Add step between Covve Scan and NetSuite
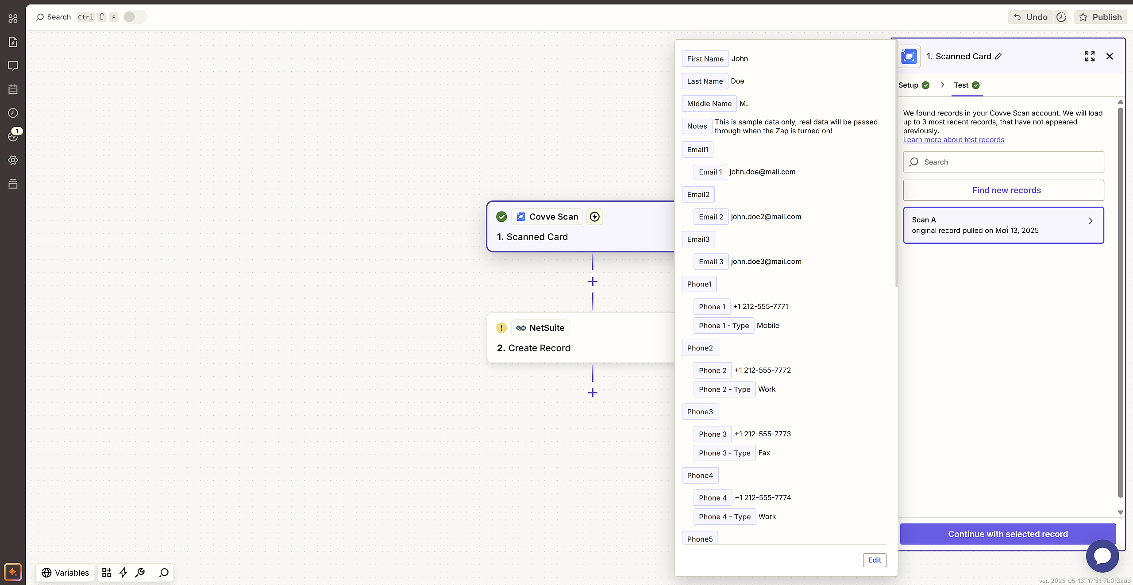This screenshot has height=585, width=1133. [593, 282]
